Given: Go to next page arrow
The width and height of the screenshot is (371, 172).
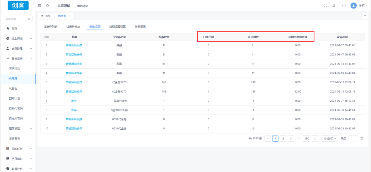Looking at the screenshot, I should click(315, 138).
